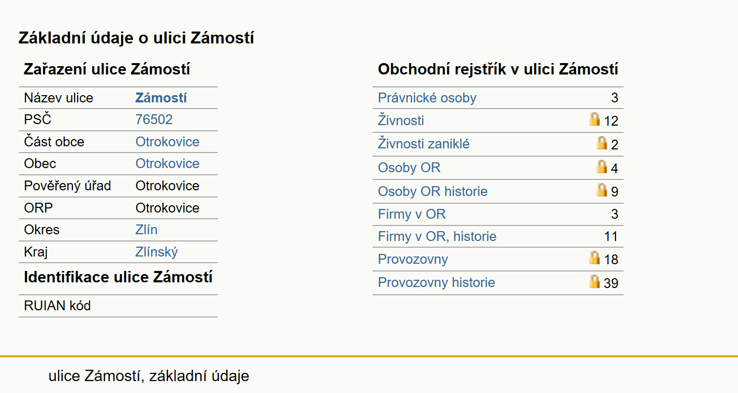
Task: Select Otrokovice link in Část obce row
Action: point(168,142)
